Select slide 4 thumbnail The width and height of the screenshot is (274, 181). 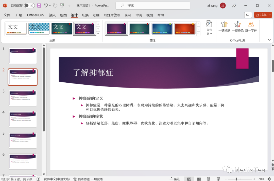[23, 119]
